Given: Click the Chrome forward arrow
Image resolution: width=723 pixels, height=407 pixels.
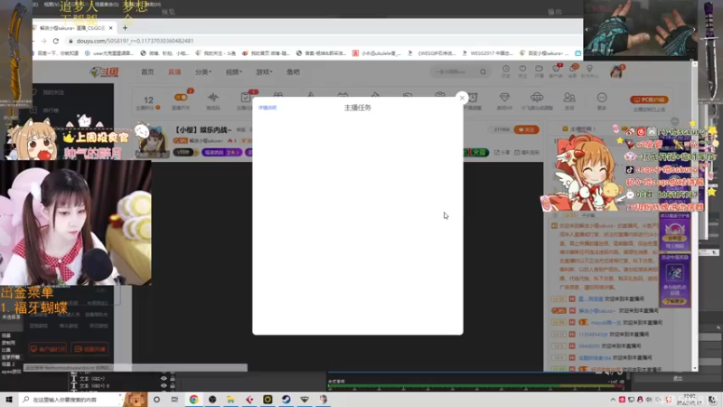Looking at the screenshot, I should click(43, 41).
